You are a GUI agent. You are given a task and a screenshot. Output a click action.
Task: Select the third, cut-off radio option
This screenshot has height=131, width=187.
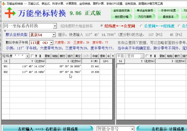click(179, 26)
